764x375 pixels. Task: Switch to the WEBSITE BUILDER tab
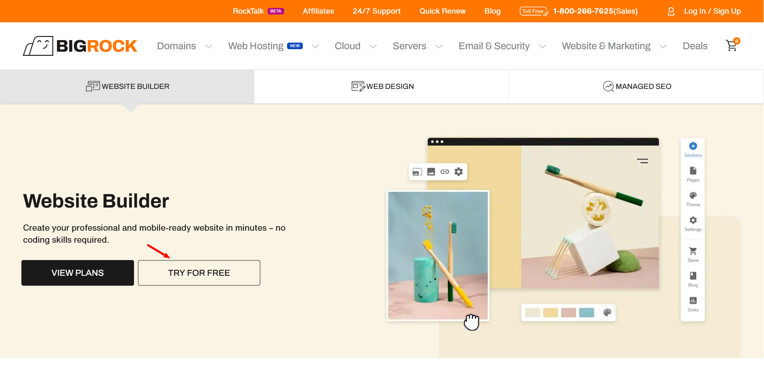click(x=127, y=86)
